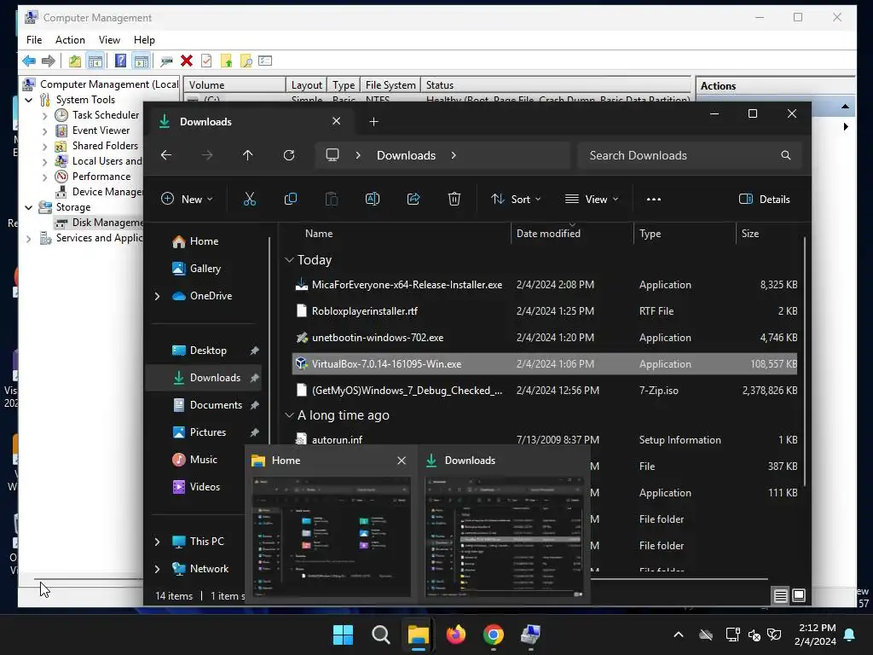This screenshot has height=655, width=873.
Task: Expand Services and Applications node
Action: [29, 239]
